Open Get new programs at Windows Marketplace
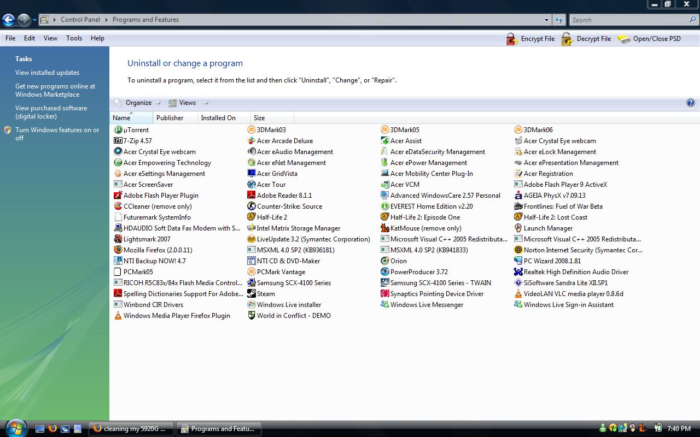 coord(55,90)
